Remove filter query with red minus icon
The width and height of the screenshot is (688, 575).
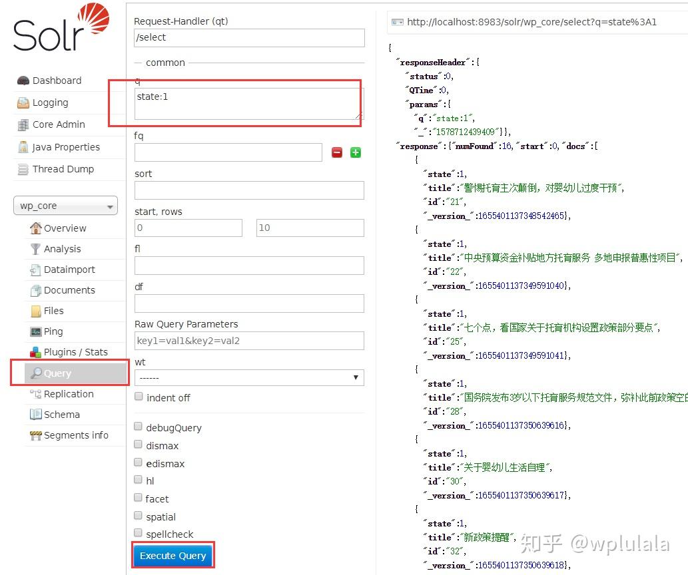point(337,152)
